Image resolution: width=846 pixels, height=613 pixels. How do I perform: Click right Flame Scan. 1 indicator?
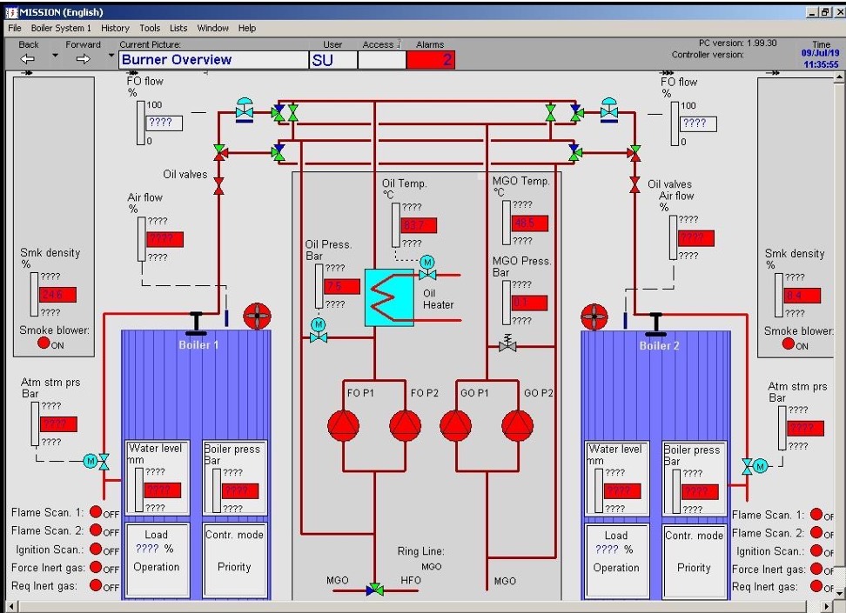(816, 514)
